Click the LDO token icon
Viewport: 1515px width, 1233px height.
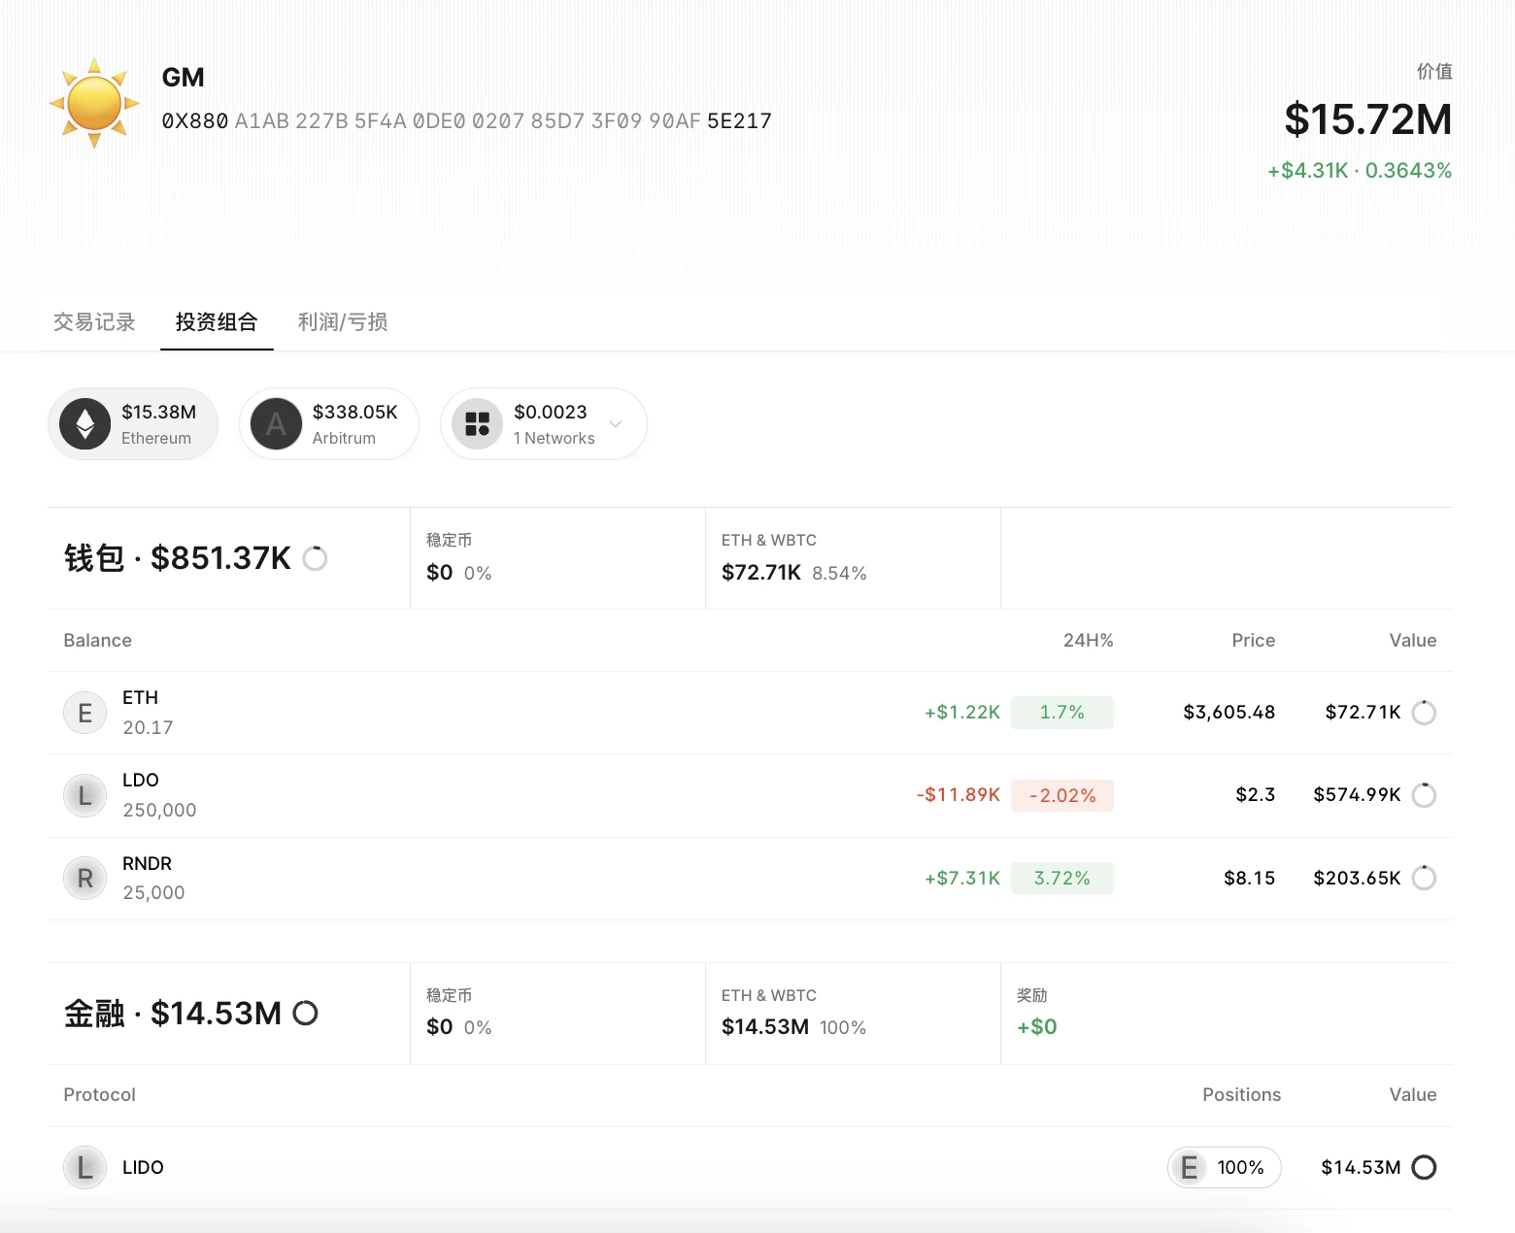point(85,796)
